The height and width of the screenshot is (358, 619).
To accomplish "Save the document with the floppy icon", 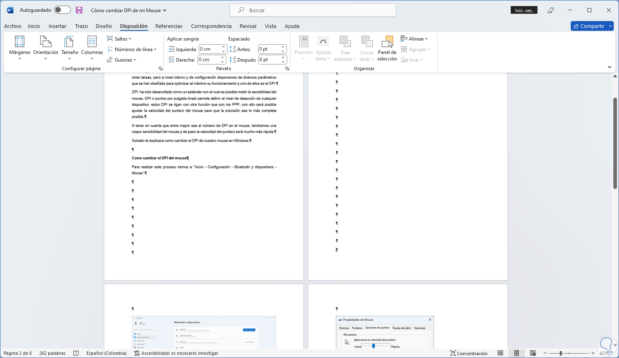I will (x=79, y=10).
